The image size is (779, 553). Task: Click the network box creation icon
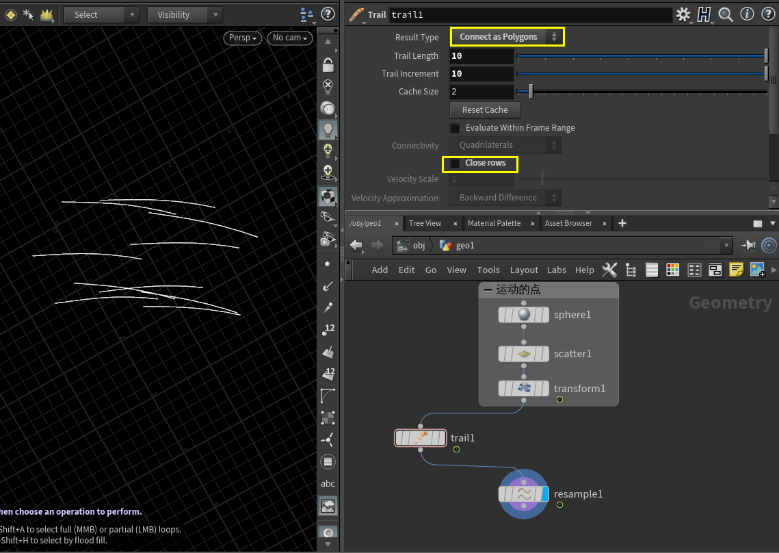tap(715, 270)
